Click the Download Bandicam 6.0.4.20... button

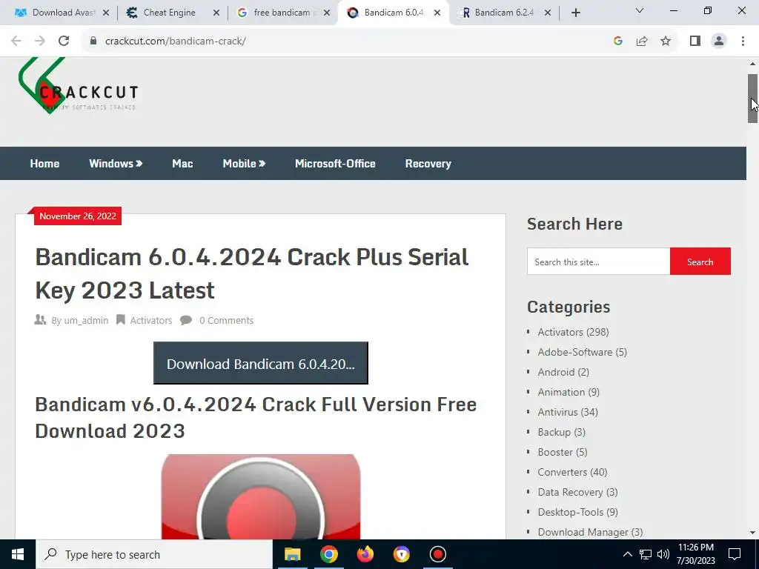pyautogui.click(x=260, y=363)
